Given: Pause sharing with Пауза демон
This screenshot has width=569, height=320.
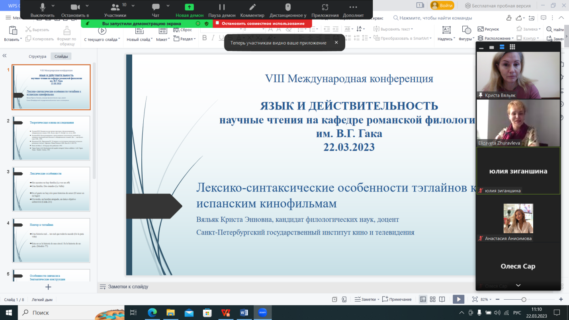Looking at the screenshot, I should click(x=222, y=10).
